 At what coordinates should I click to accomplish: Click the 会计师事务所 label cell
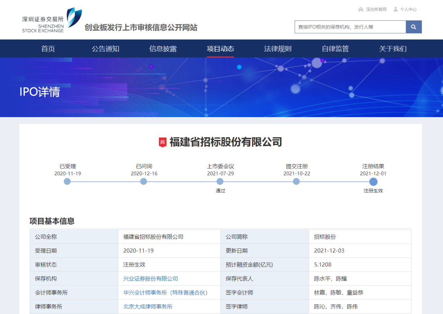pyautogui.click(x=74, y=293)
